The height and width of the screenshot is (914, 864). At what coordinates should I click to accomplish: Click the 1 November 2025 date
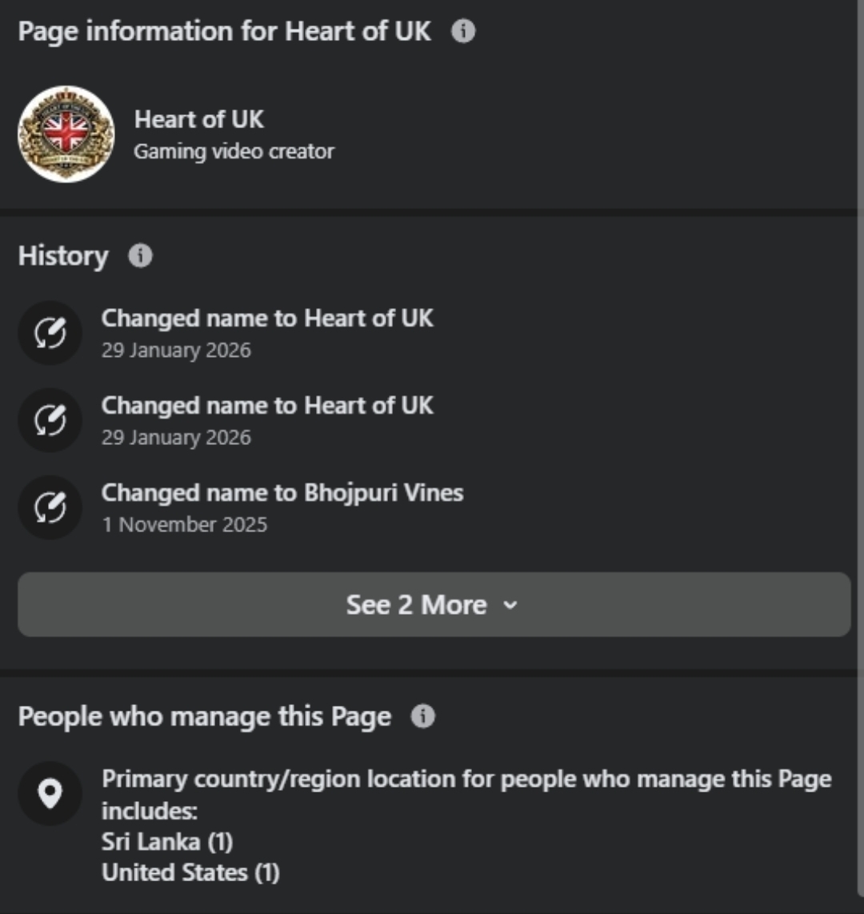pos(184,525)
